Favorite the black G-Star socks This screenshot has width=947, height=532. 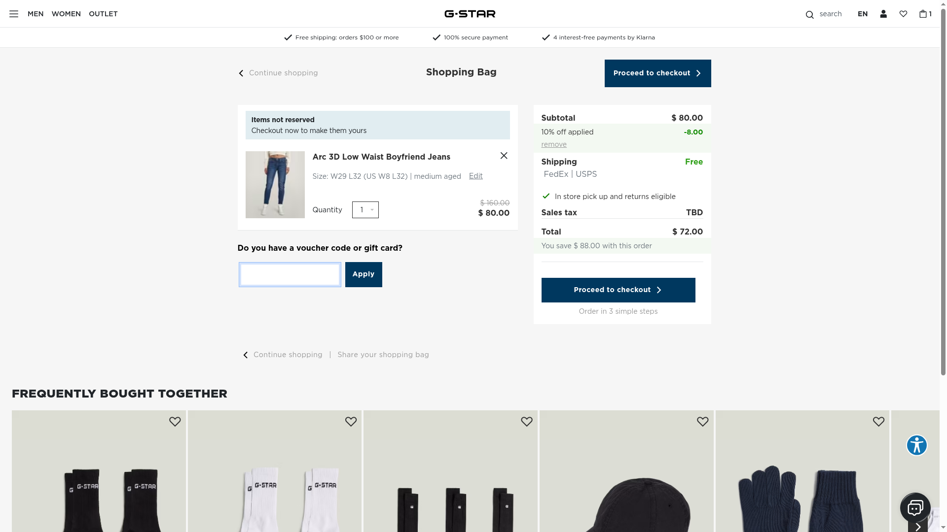point(175,422)
